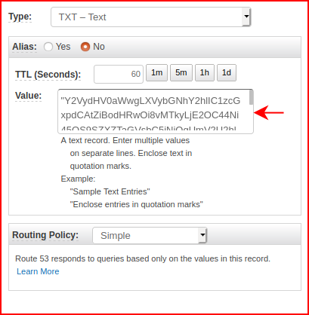309x315 pixels.
Task: Click the Routing Policy label
Action: [x=45, y=235]
